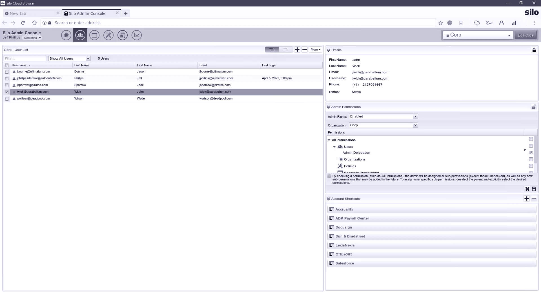541x292 pixels.
Task: Uncheck the jwick@parabellum.com row checkbox
Action: coord(6,92)
